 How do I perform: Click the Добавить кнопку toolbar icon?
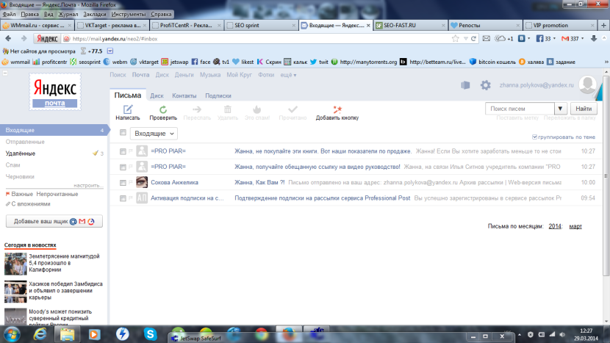337,110
